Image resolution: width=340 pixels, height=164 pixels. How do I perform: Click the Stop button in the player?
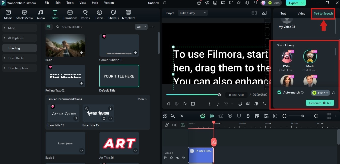(x=193, y=104)
